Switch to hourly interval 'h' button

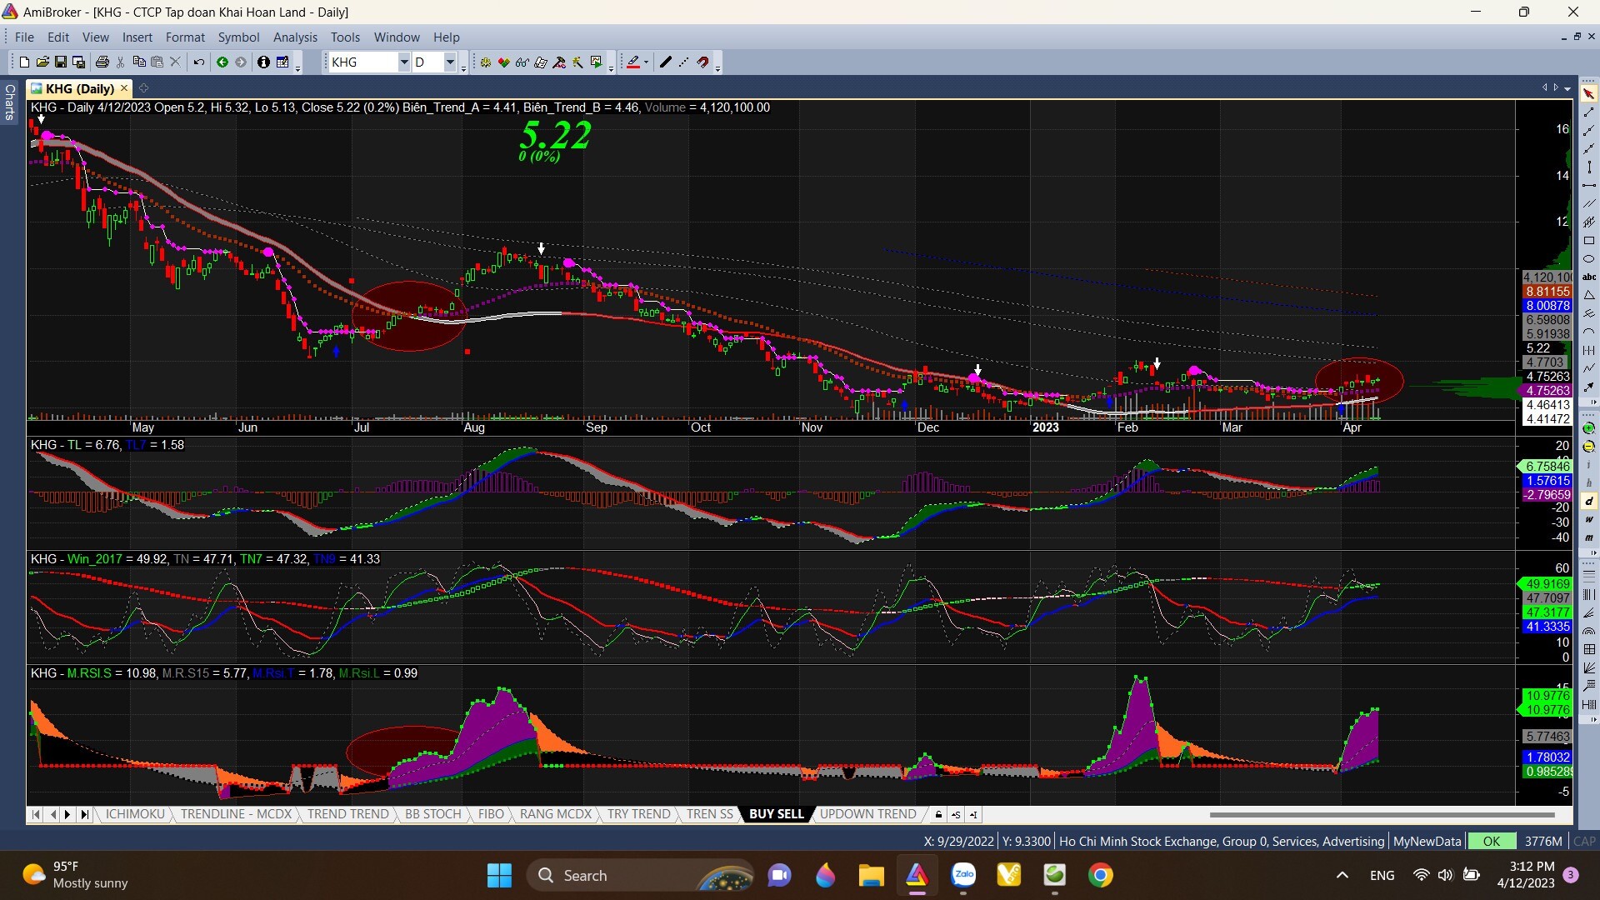tap(1588, 482)
